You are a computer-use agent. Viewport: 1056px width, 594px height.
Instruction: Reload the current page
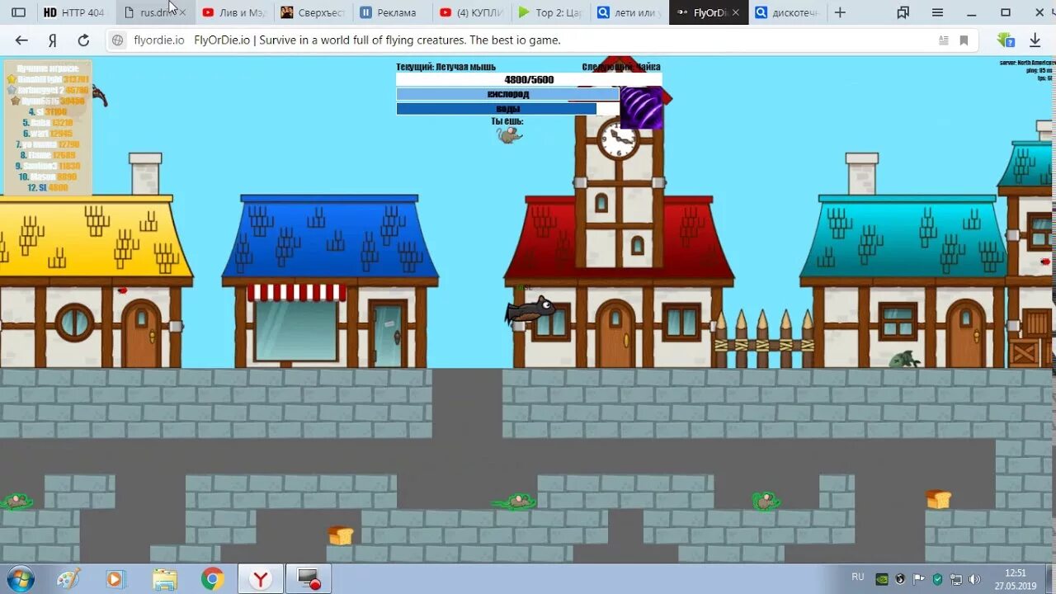pos(83,40)
